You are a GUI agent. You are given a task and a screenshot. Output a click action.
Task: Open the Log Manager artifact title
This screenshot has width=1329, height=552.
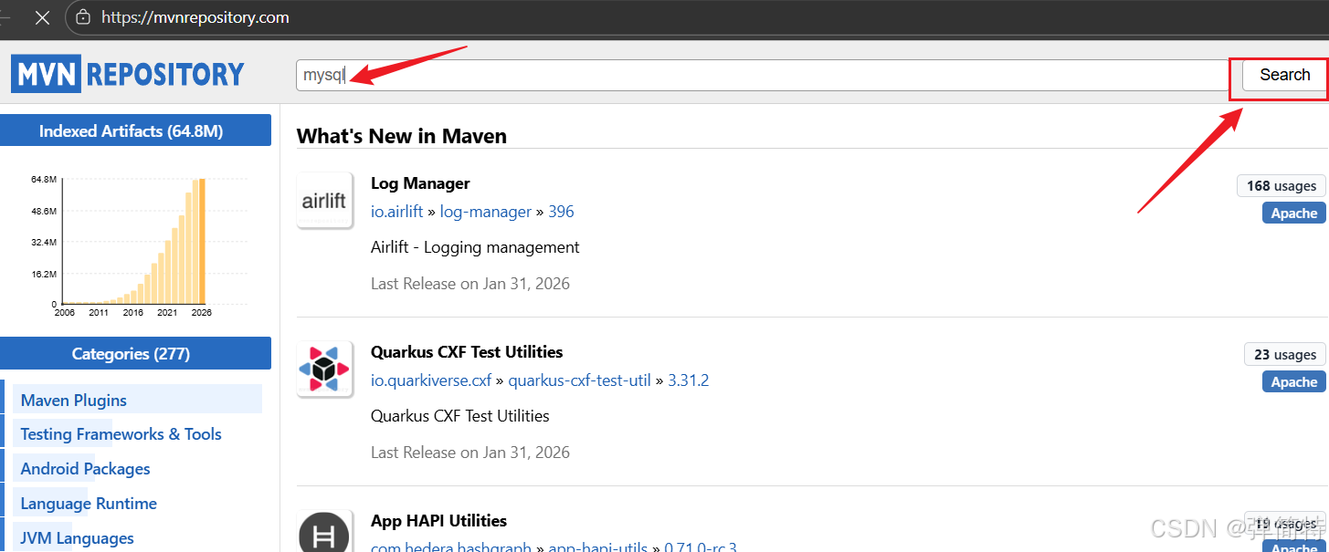click(x=420, y=183)
